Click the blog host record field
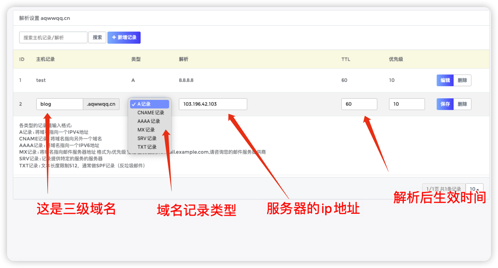Image resolution: width=498 pixels, height=268 pixels. (59, 104)
